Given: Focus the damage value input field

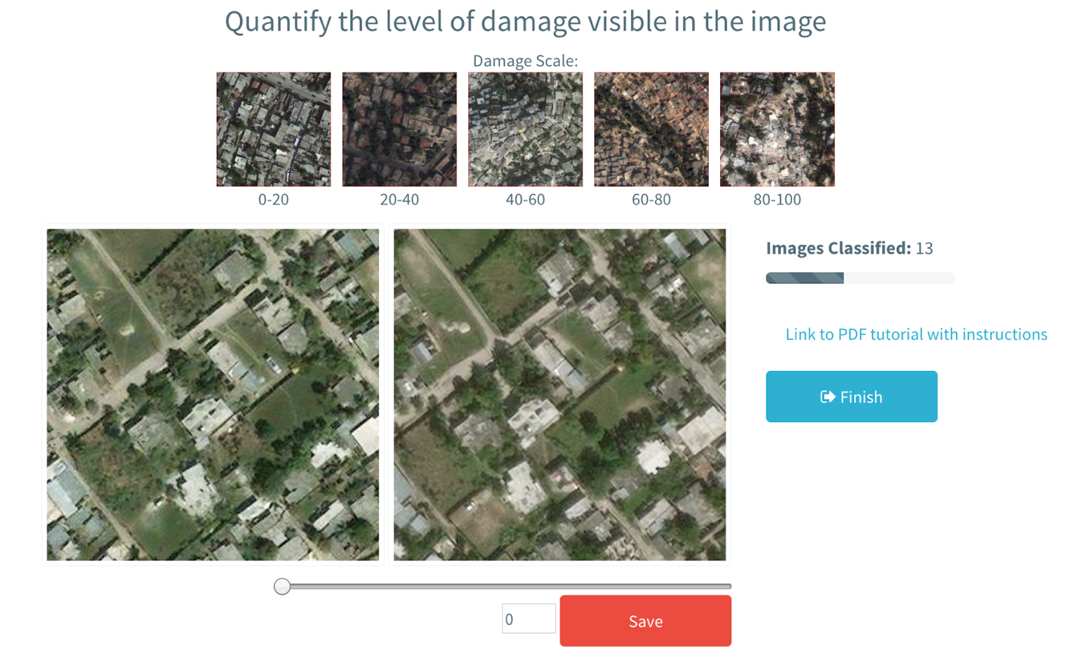Looking at the screenshot, I should (x=528, y=619).
